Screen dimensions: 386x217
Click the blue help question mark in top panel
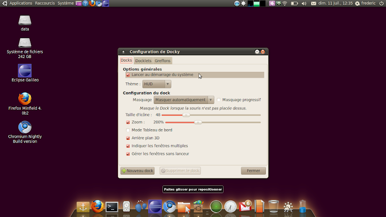point(85,3)
